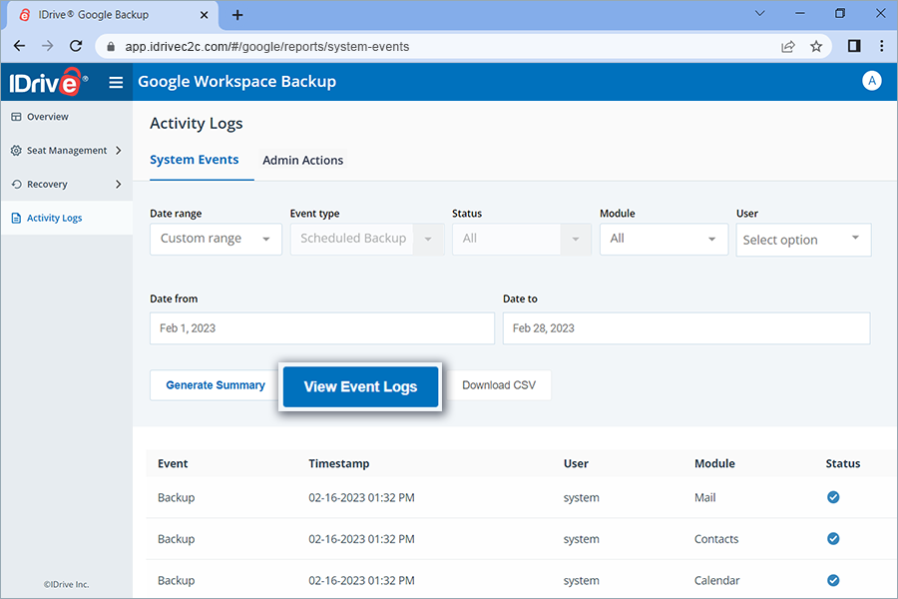898x599 pixels.
Task: Click the Activity Logs document icon
Action: pyautogui.click(x=16, y=218)
